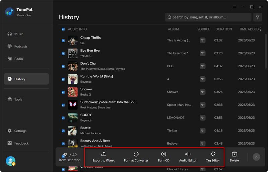Click artist Post Malone, Swae Lee
The width and height of the screenshot is (268, 172).
95,108
